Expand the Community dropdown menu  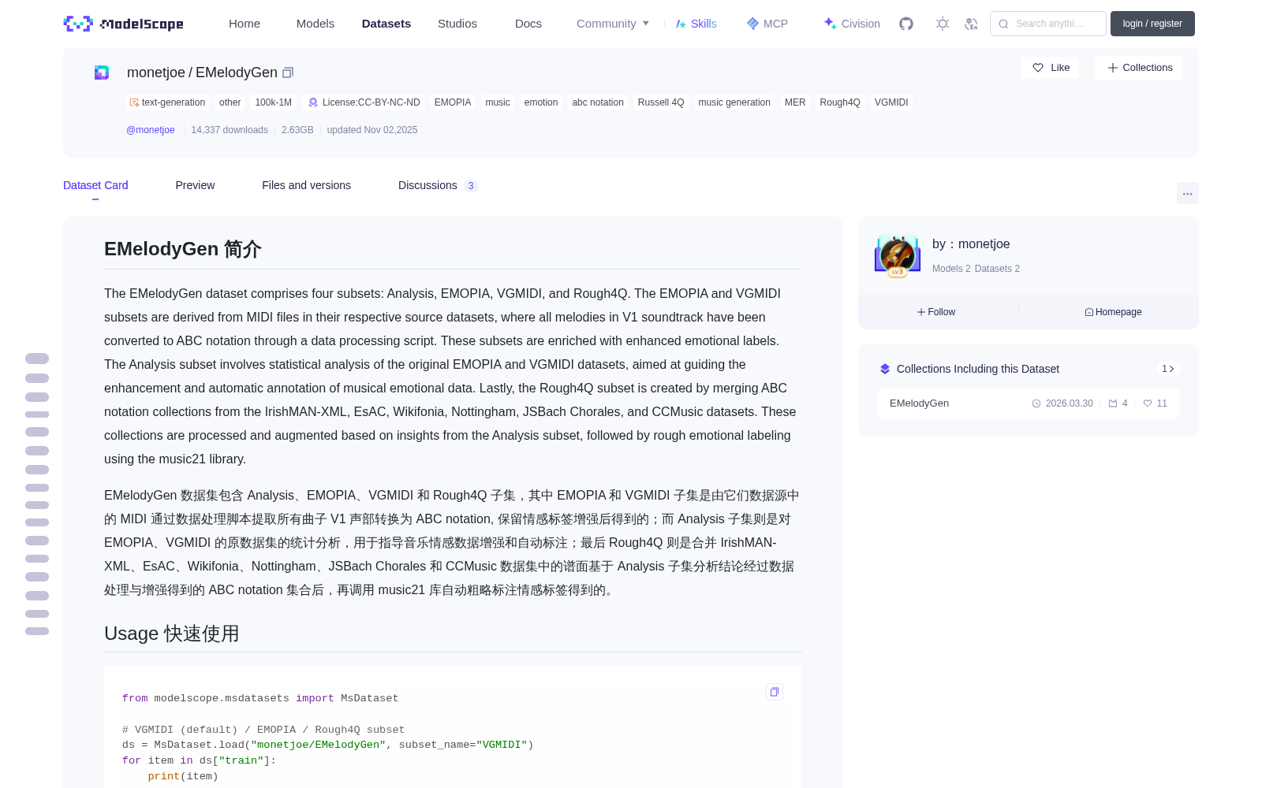613,24
